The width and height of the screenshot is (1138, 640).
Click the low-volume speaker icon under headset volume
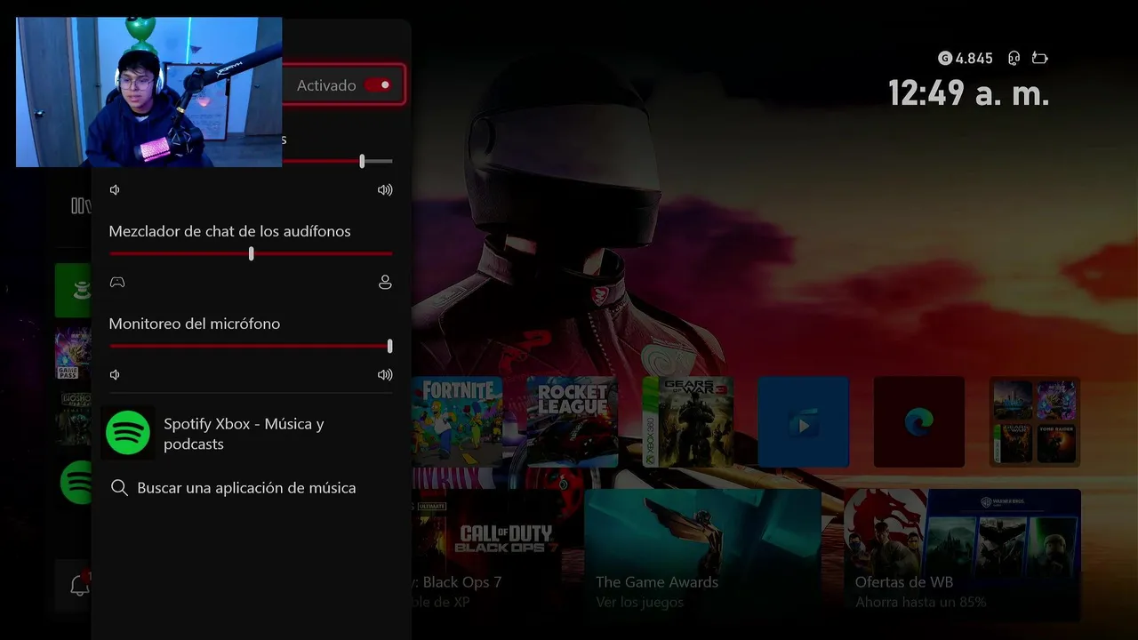(x=115, y=189)
